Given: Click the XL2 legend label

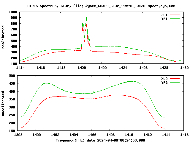Looking at the screenshot, I should click(164, 79).
